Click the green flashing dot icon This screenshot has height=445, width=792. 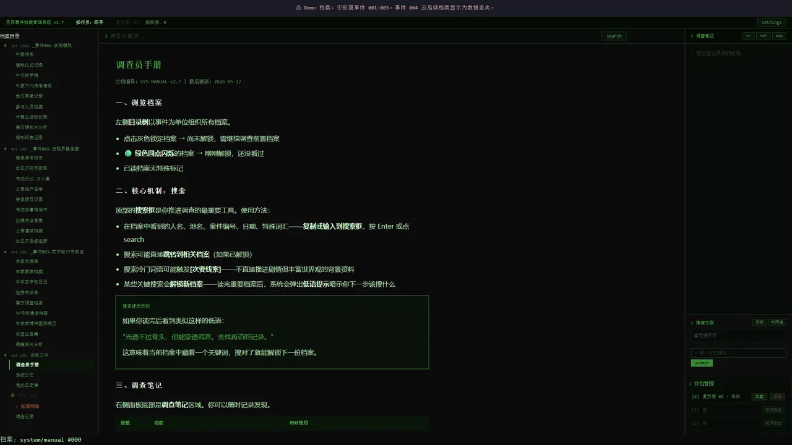[x=128, y=153]
